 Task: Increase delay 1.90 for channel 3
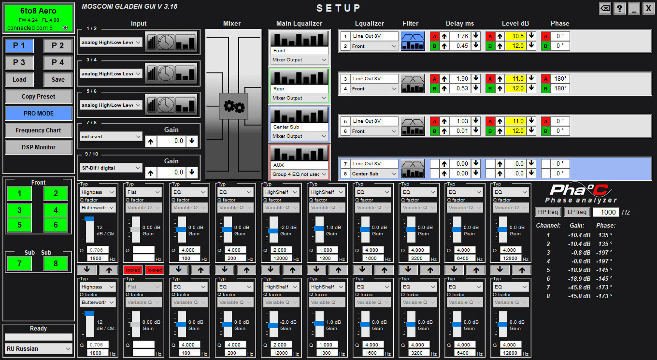444,79
